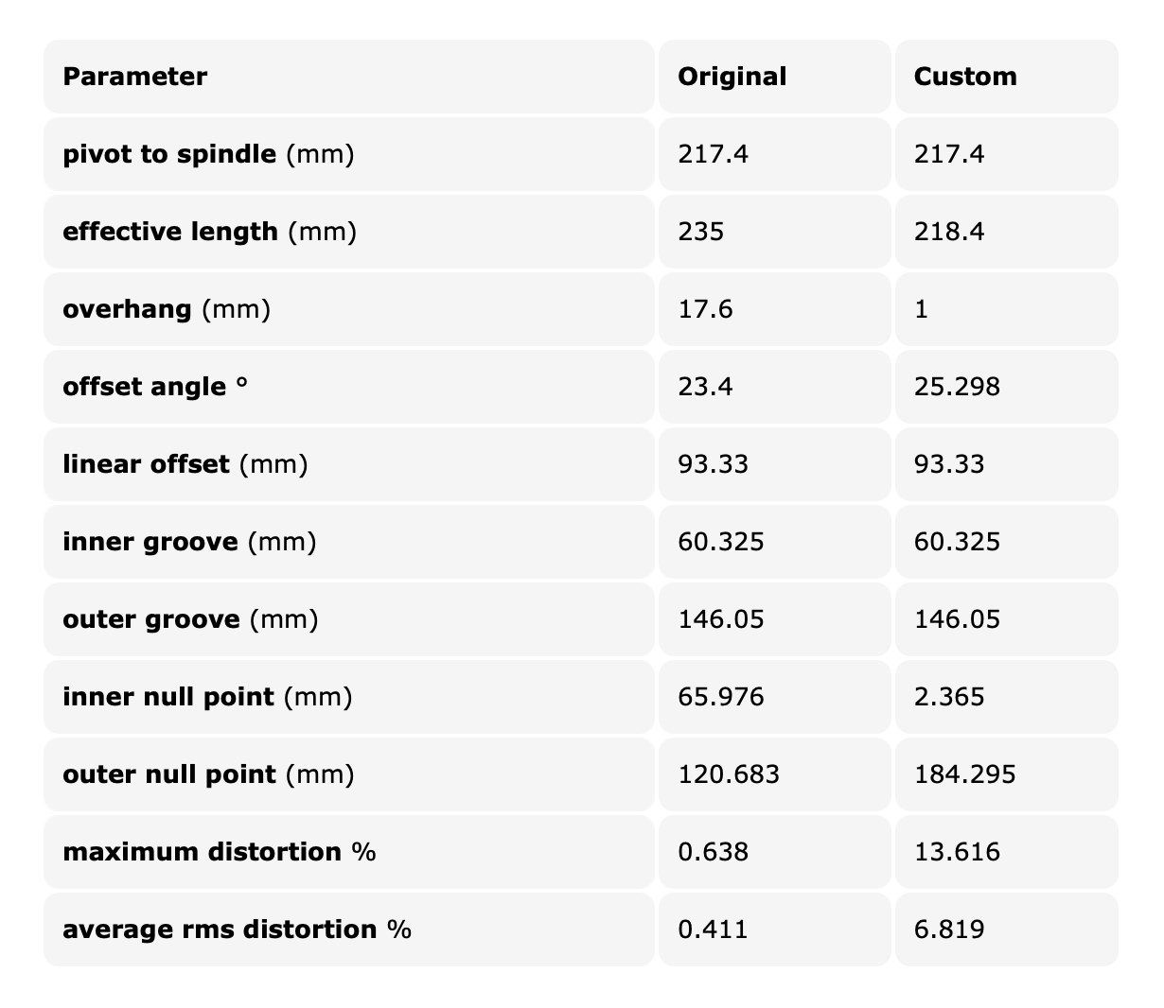Click the Original effective length value 235
1164x1008 pixels.
(701, 232)
